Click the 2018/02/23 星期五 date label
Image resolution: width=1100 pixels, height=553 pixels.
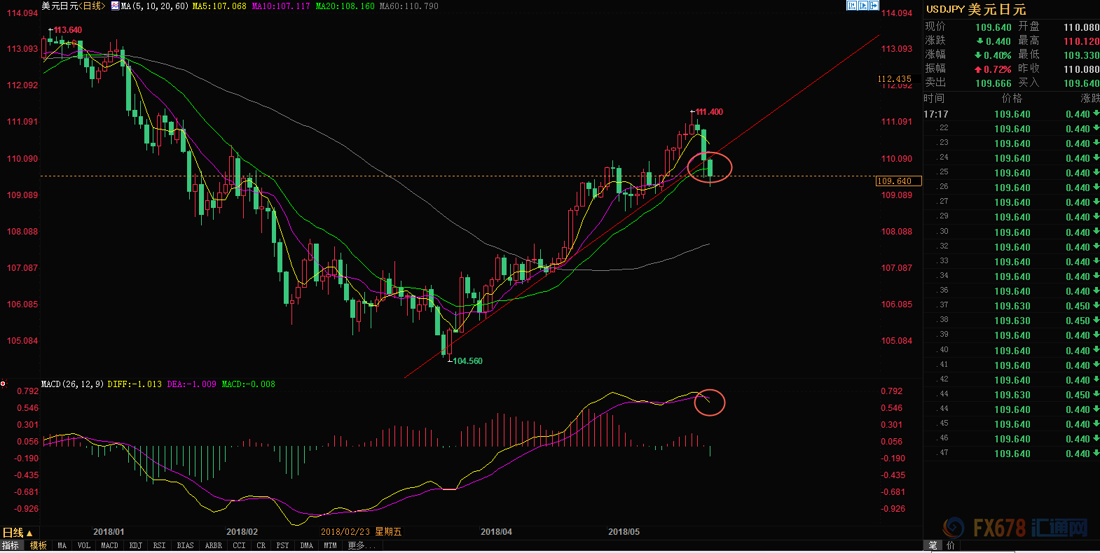point(361,532)
